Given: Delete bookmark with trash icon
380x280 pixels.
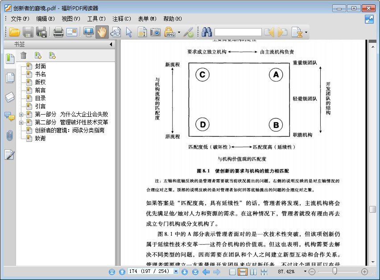Looking at the screenshot, I should tap(24, 55).
